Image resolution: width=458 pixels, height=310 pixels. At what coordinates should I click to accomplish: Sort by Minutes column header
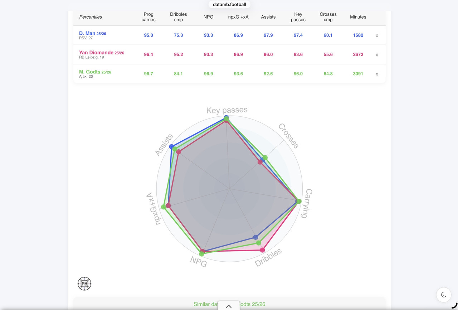[x=358, y=17]
